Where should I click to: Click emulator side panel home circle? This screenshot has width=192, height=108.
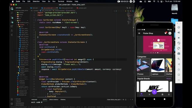coord(179,69)
